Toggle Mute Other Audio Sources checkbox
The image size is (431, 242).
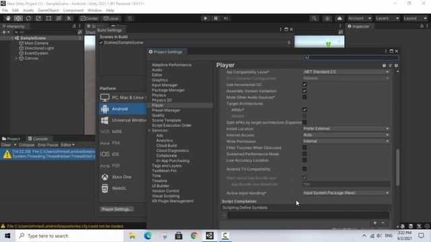click(x=304, y=97)
